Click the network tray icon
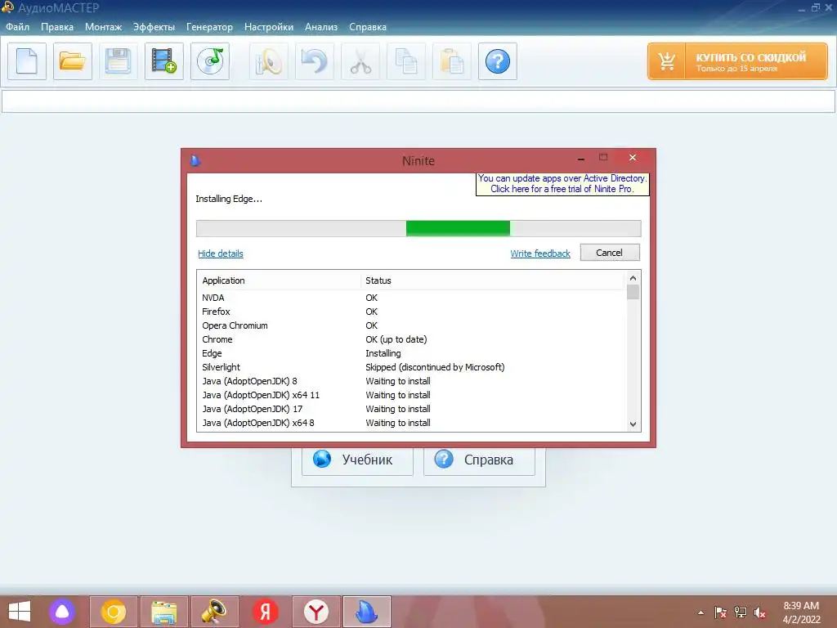 tap(741, 612)
